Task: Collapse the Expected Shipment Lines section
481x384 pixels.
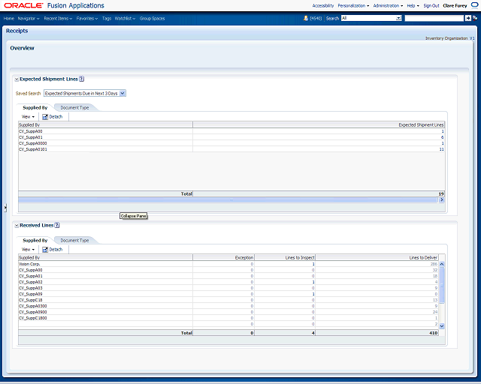Action: (x=16, y=79)
